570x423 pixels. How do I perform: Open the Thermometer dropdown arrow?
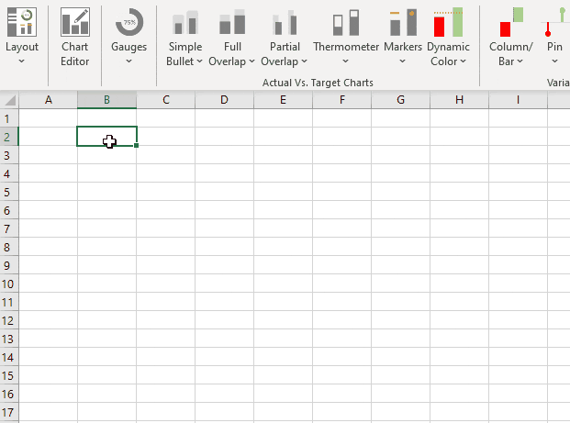click(x=345, y=61)
